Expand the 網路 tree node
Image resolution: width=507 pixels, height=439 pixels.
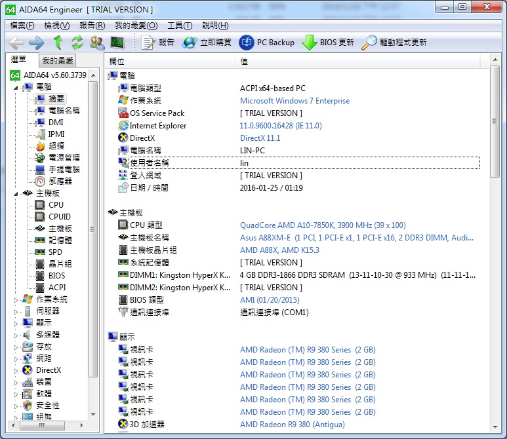pyautogui.click(x=16, y=359)
